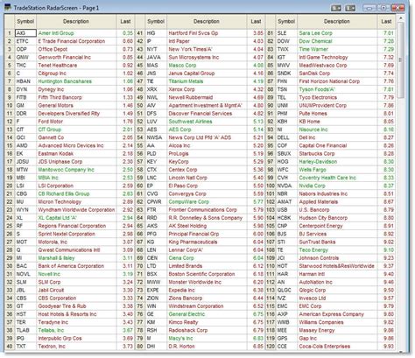This screenshot has height=358, width=415.
Task: Click the Tyson Foods 'A' description
Action: 317,89
